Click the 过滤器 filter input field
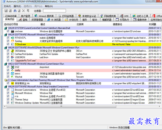Screen dimensions: 162x130 pos(54,11)
